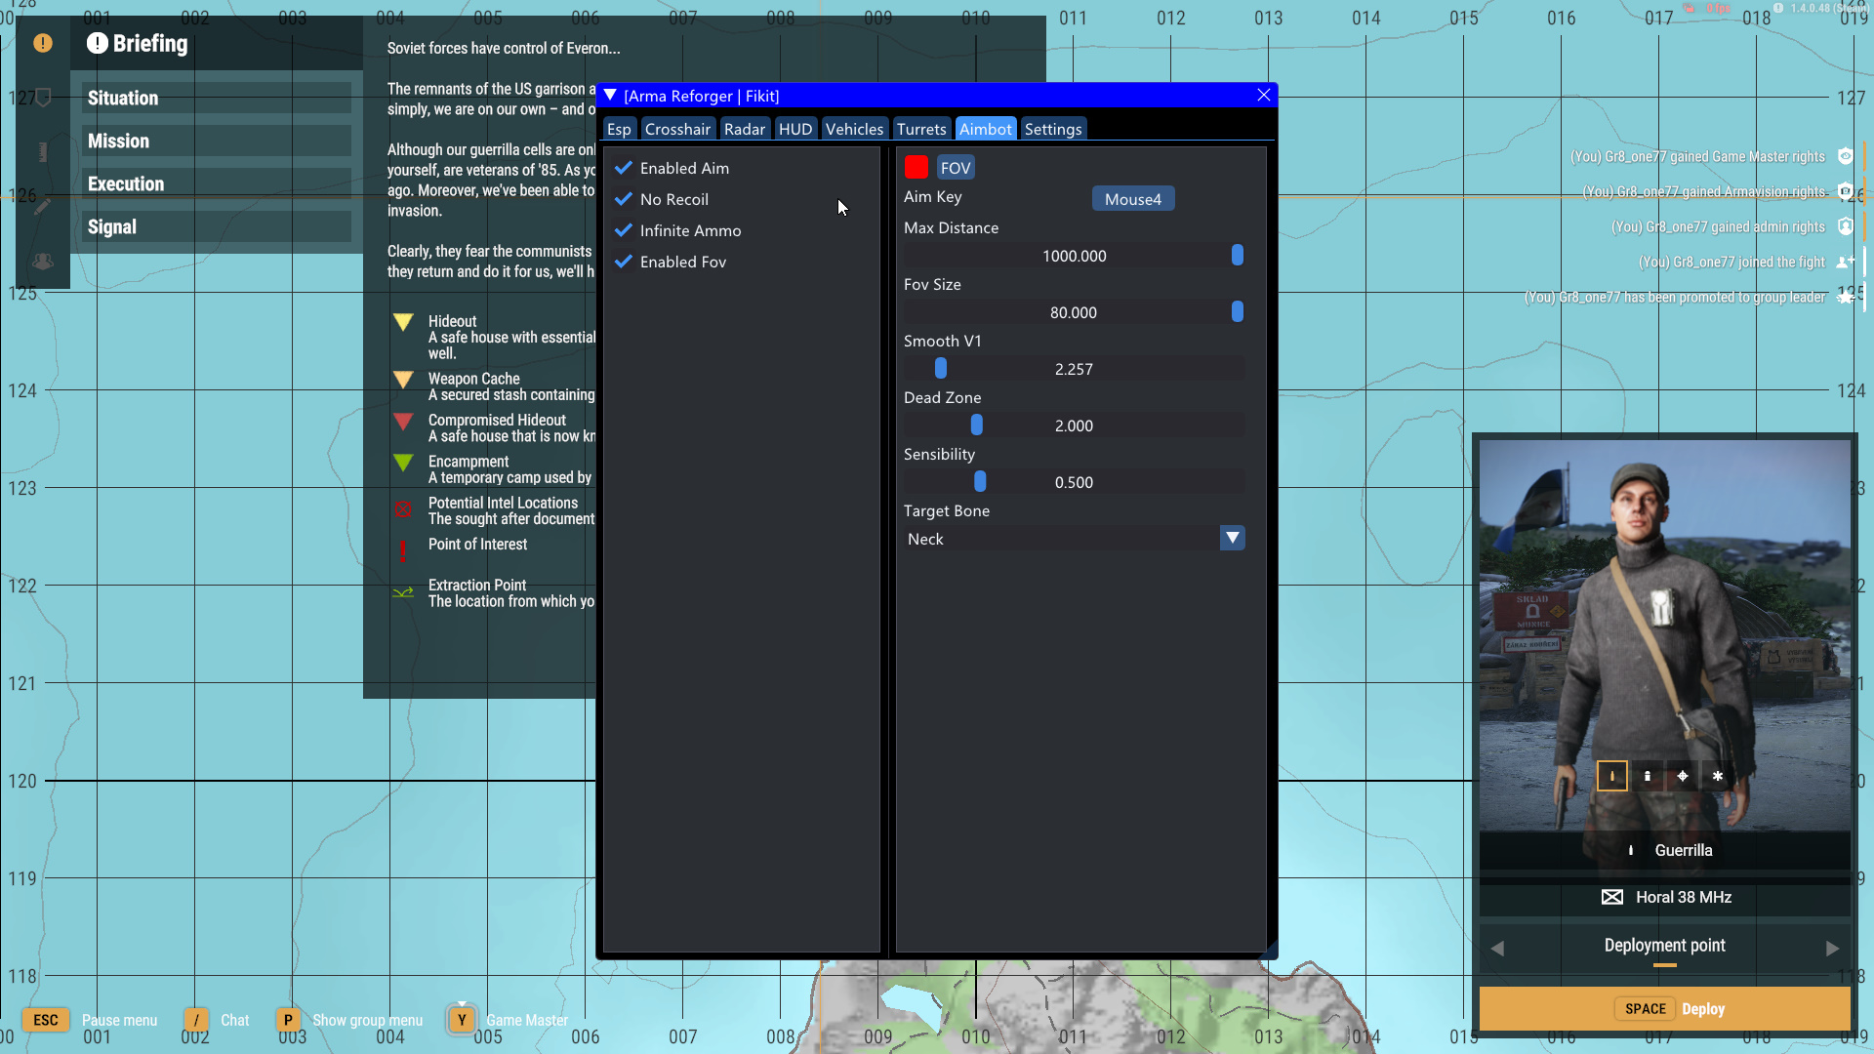This screenshot has height=1054, width=1874.
Task: Disable the Enabled Fov checkbox
Action: coord(624,262)
